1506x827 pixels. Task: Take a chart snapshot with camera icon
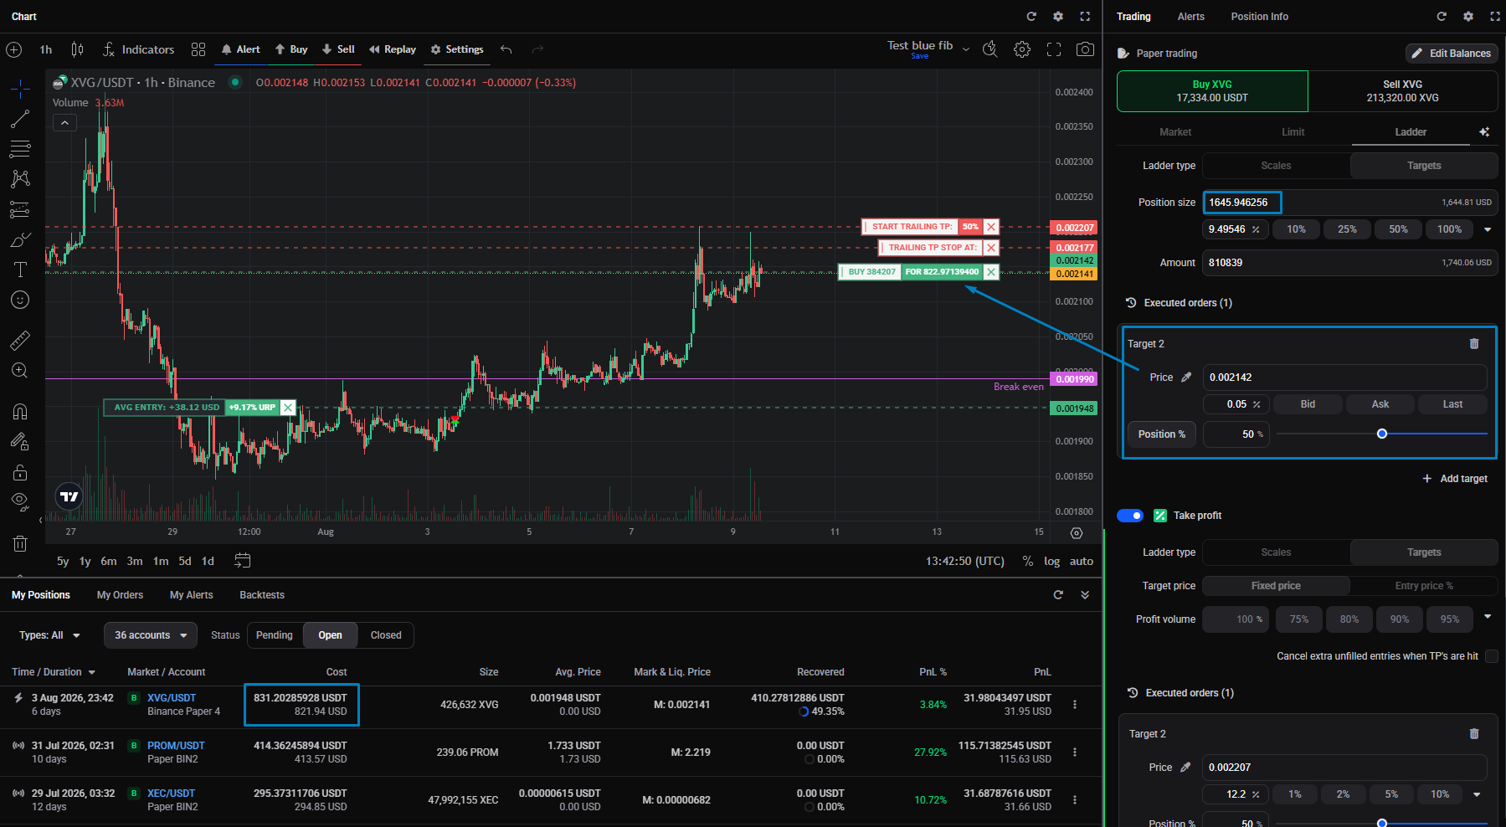point(1085,49)
